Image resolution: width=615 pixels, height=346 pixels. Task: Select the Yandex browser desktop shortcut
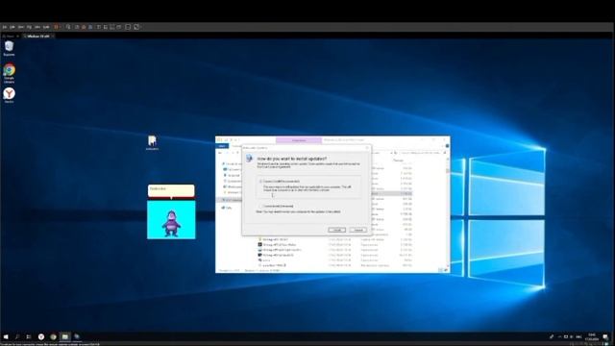(x=9, y=95)
